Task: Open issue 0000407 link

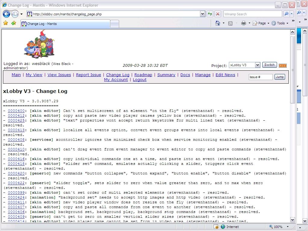Action: 16,207
